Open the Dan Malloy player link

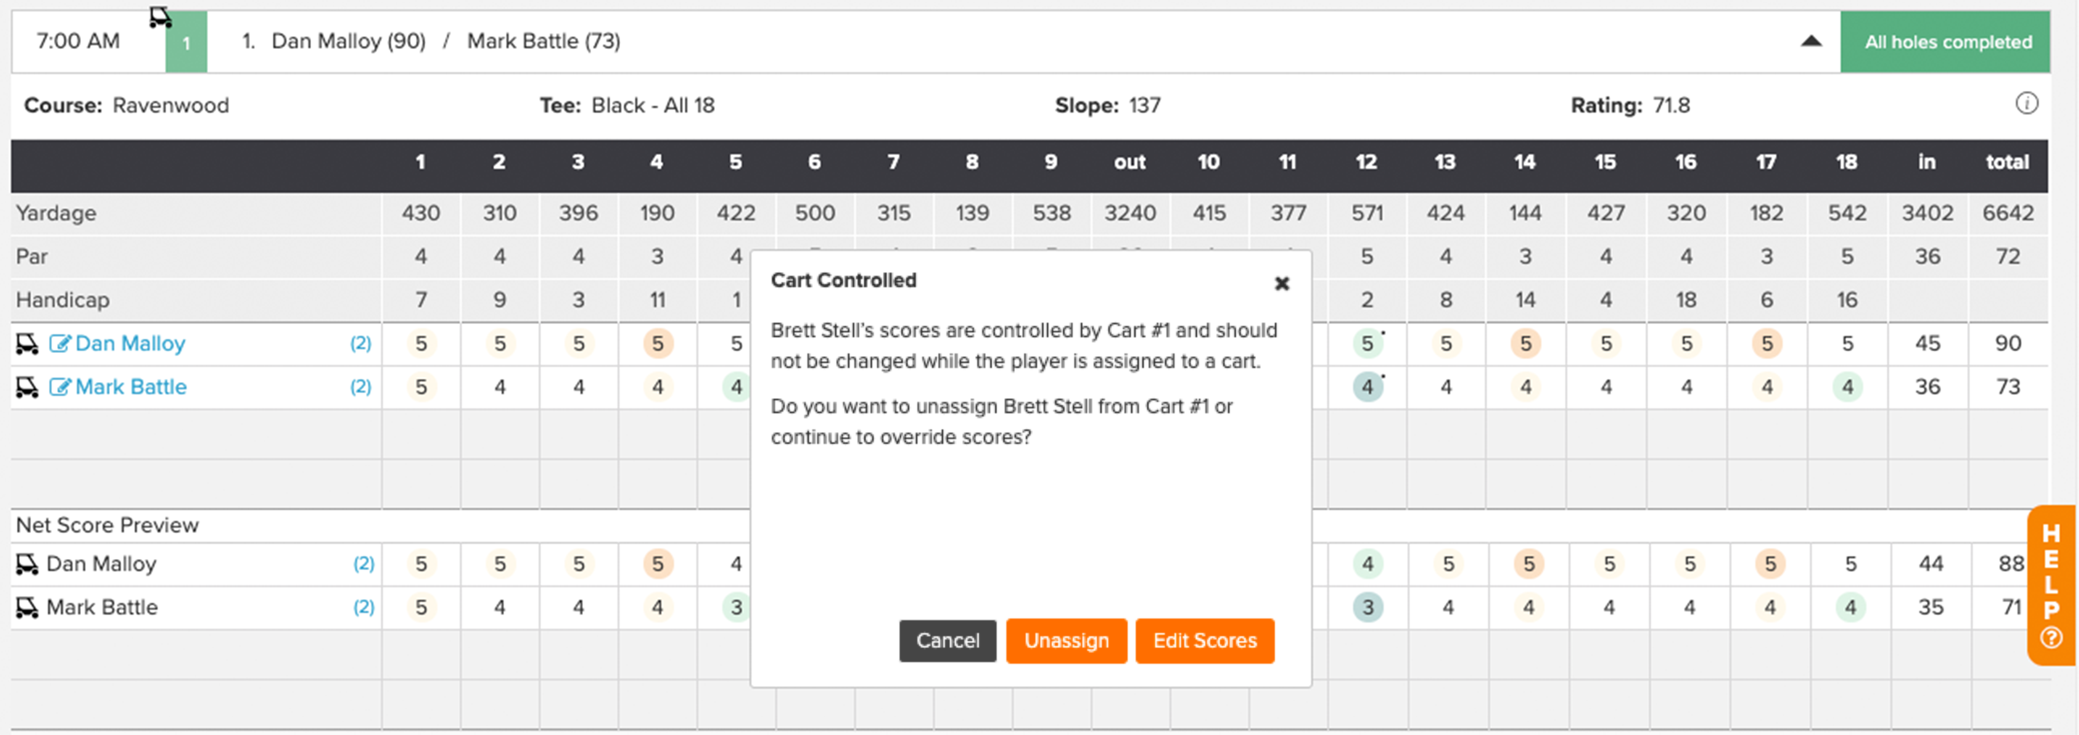[130, 344]
